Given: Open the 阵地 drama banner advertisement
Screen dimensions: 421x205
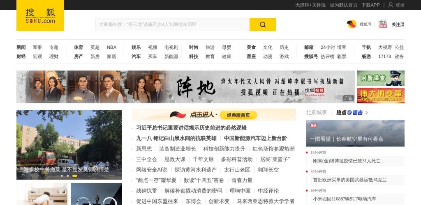Looking at the screenshot, I should pyautogui.click(x=186, y=87).
